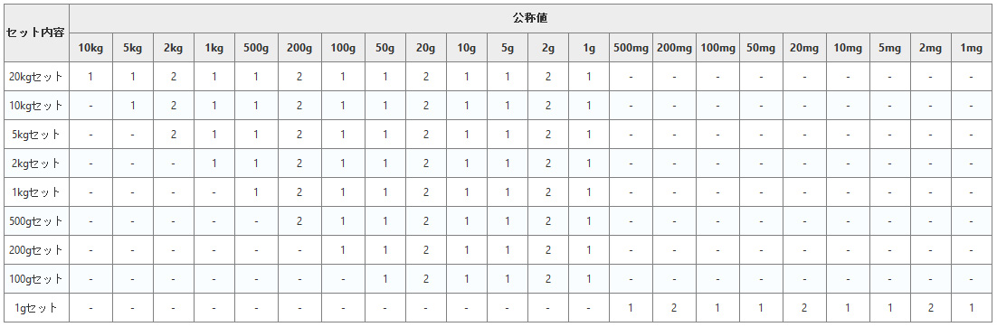Select the セット内容 header cell
Viewport: 997px width, 327px height.
(x=36, y=33)
